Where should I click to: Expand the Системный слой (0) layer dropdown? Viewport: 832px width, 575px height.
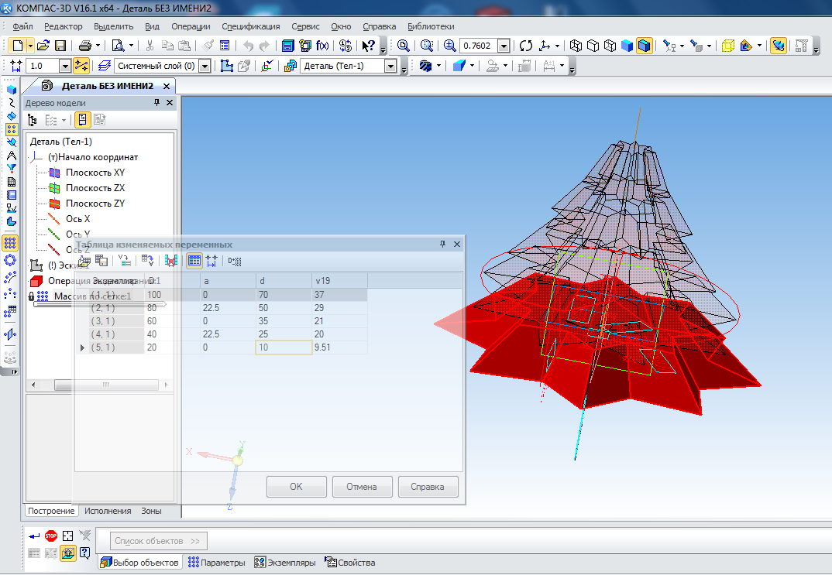pyautogui.click(x=205, y=67)
